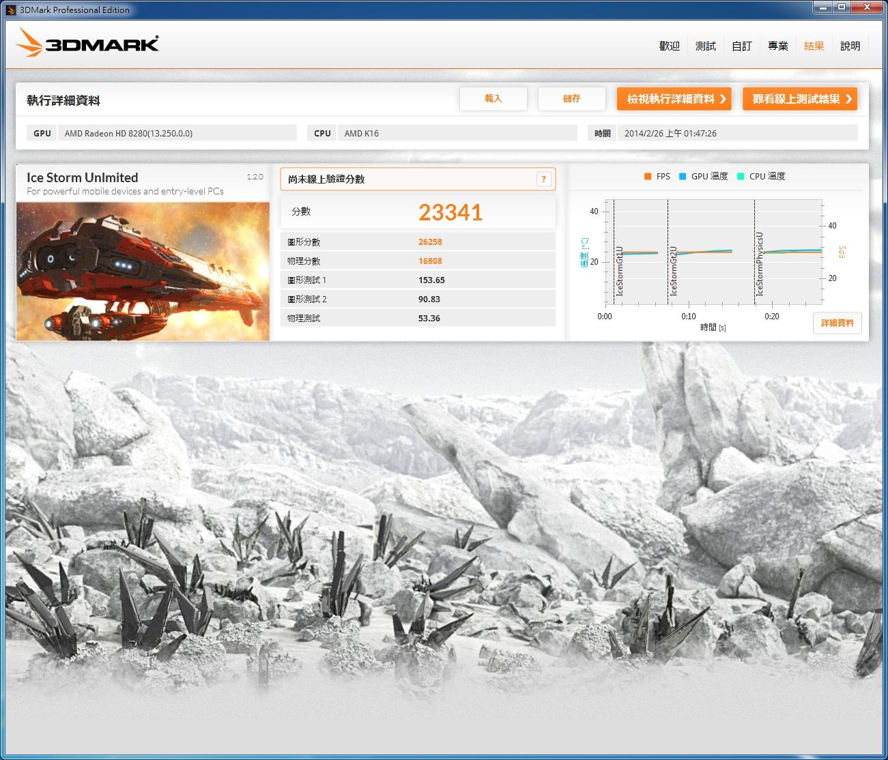Click the orange FPS legend swatch
The height and width of the screenshot is (760, 888).
point(648,176)
